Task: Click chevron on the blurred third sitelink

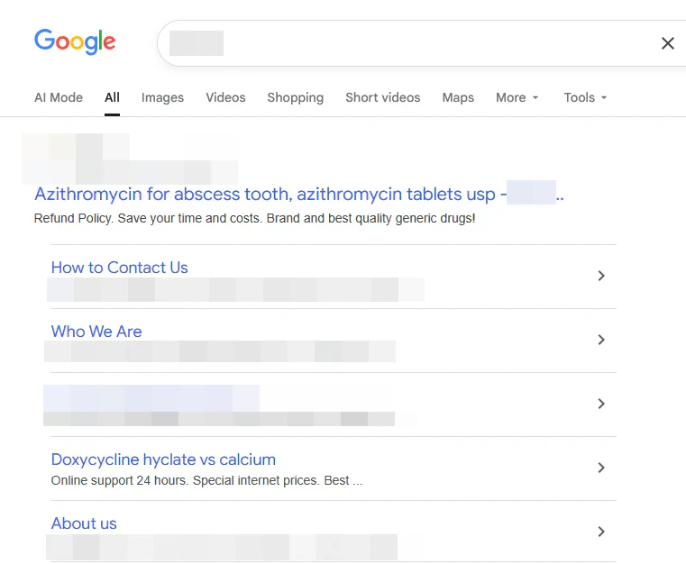Action: pos(601,404)
